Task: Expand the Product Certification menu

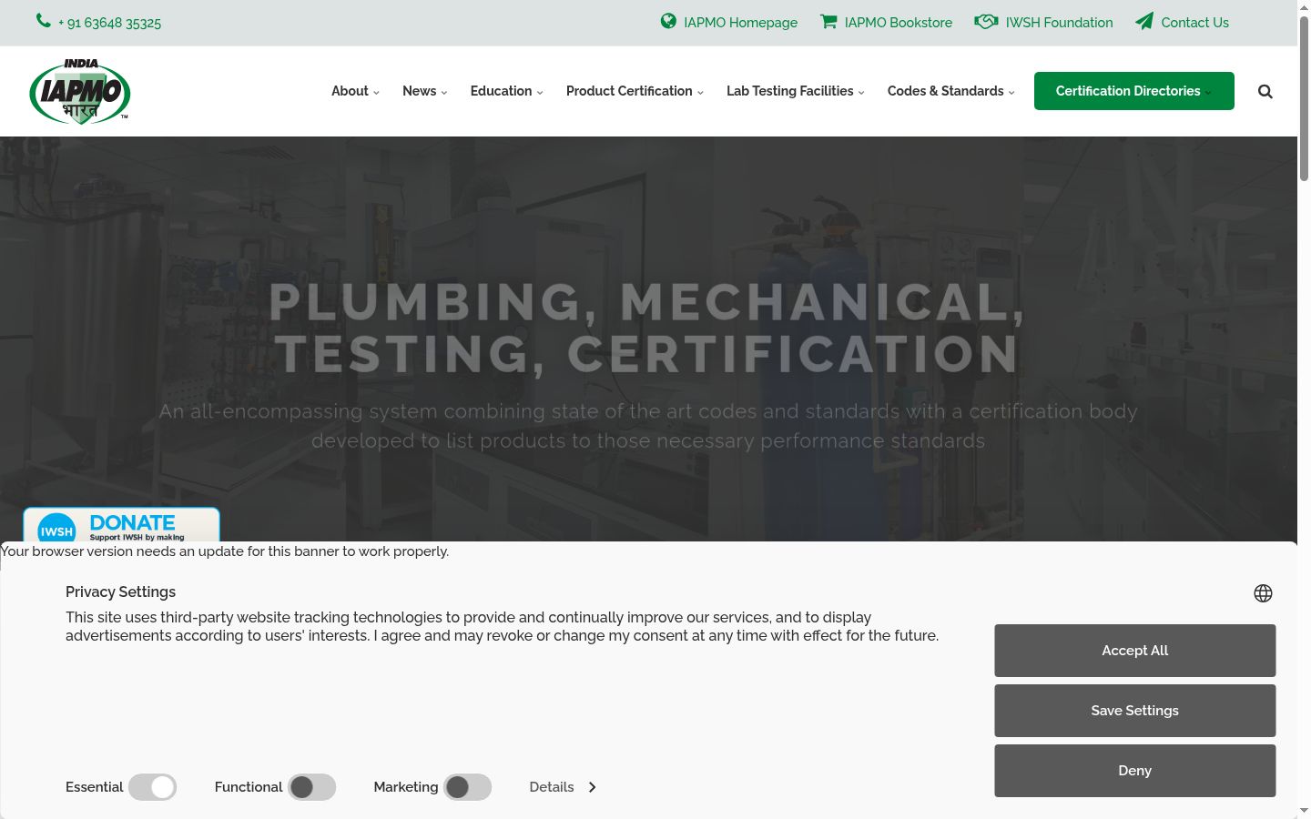Action: pyautogui.click(x=635, y=91)
